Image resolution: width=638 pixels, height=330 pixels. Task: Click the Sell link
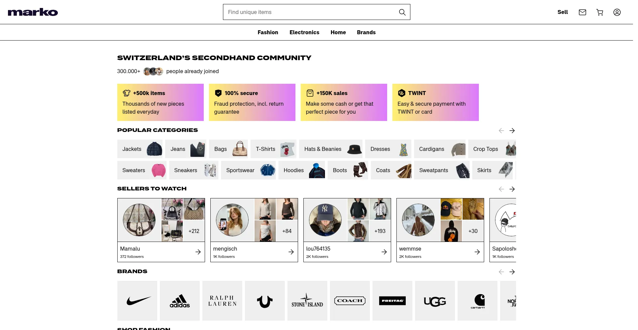click(563, 12)
